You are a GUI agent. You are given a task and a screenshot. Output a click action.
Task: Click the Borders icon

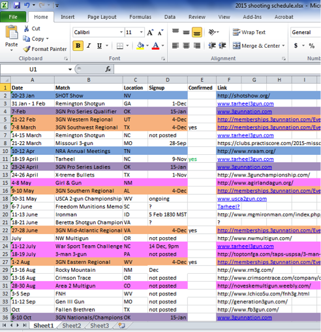pos(120,46)
